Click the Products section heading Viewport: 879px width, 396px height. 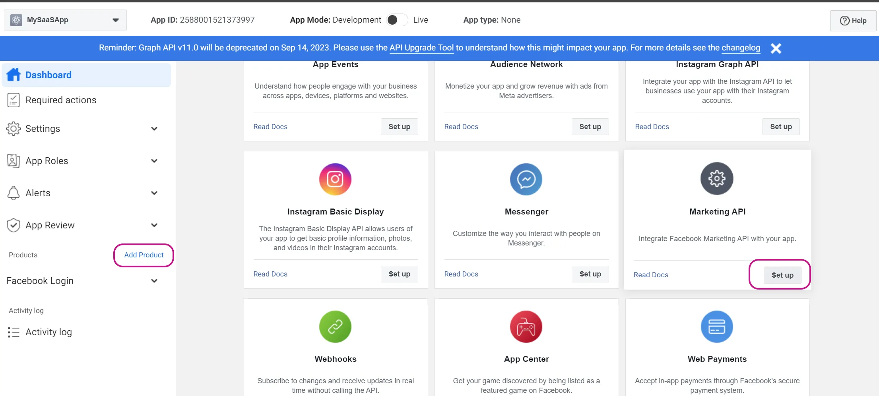pyautogui.click(x=23, y=255)
